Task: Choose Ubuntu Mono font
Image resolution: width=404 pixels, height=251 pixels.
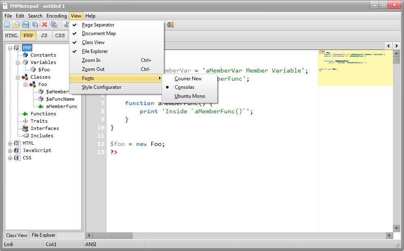Action: pos(190,96)
